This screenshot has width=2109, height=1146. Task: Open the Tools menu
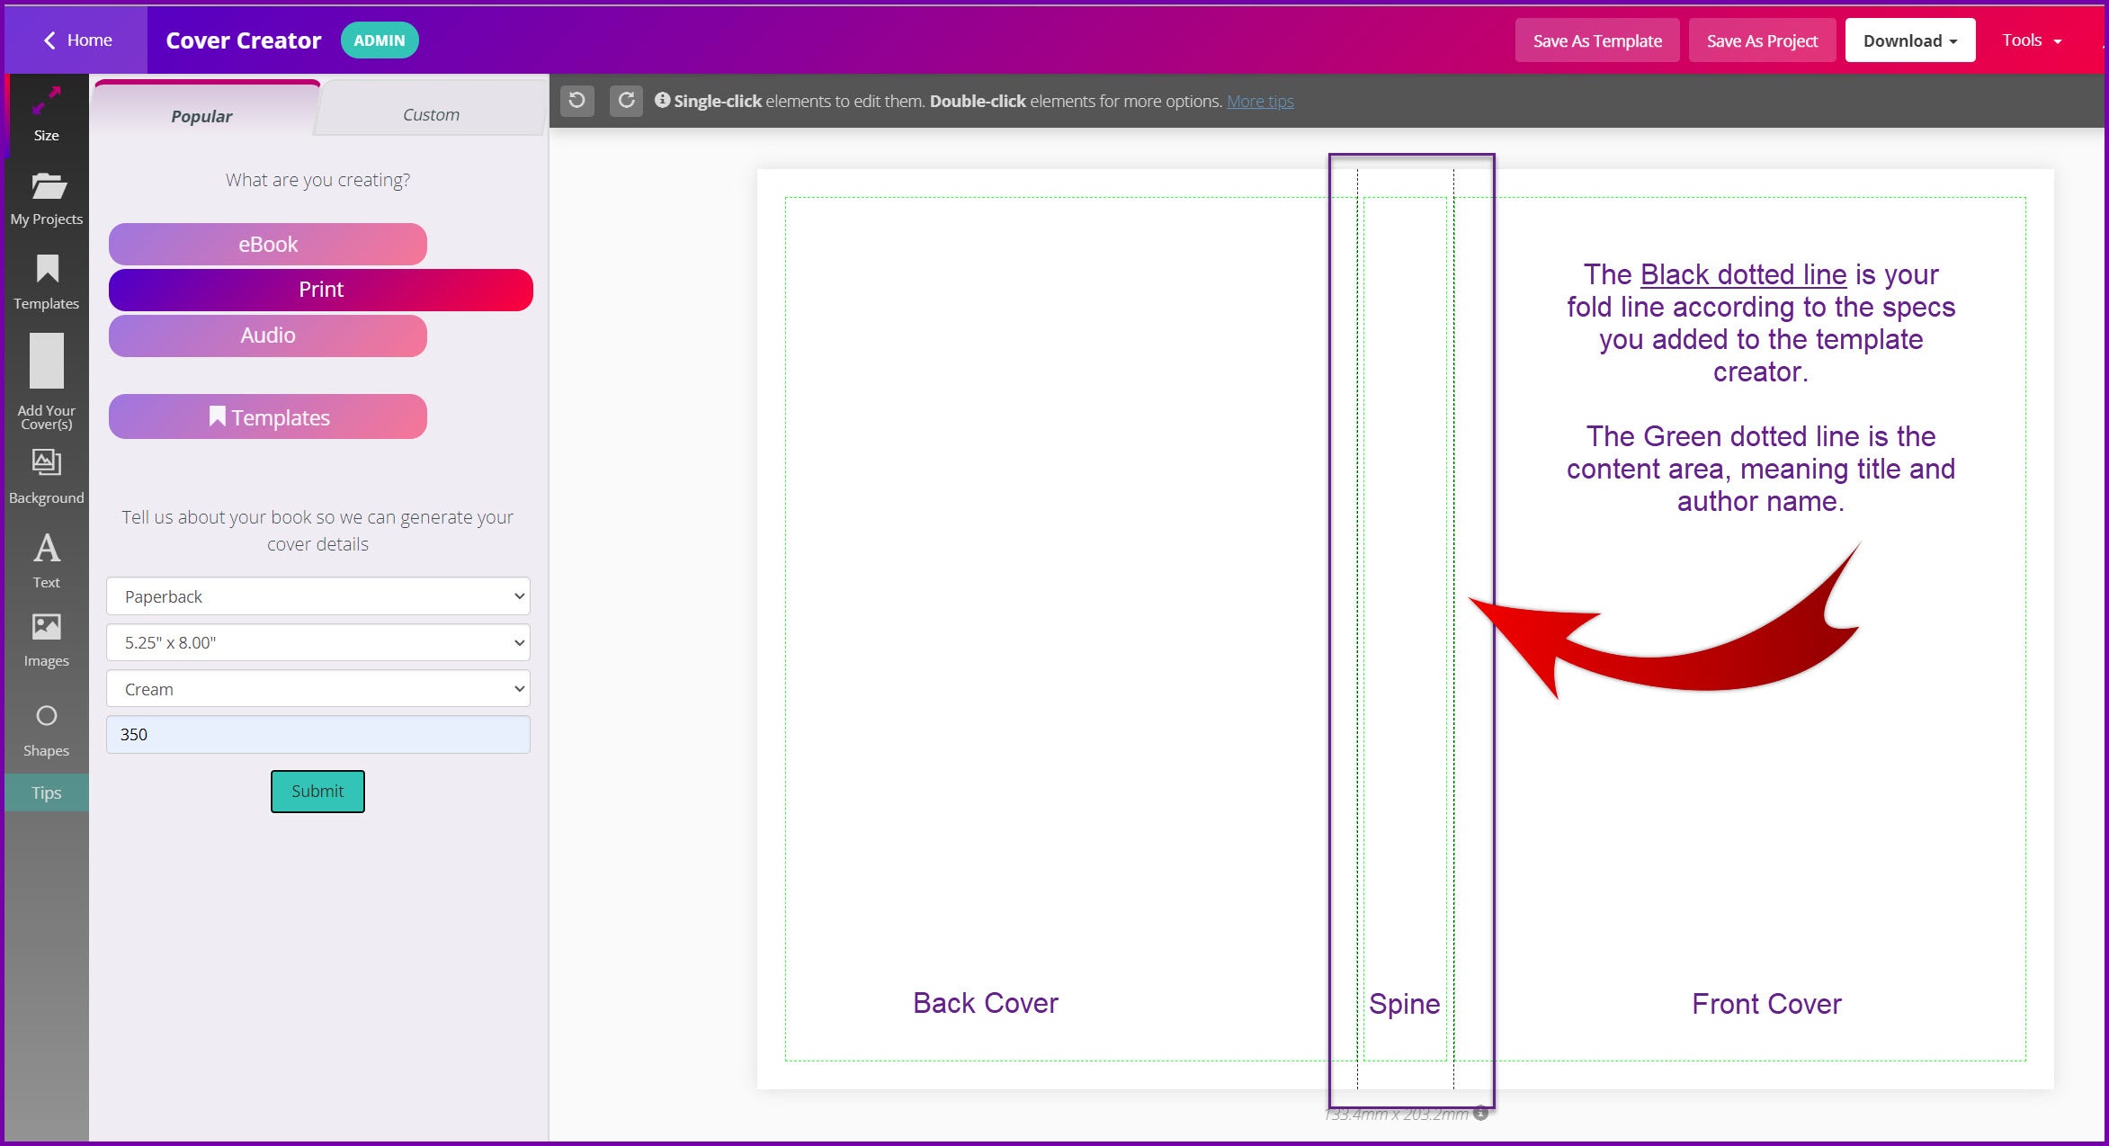tap(2031, 40)
